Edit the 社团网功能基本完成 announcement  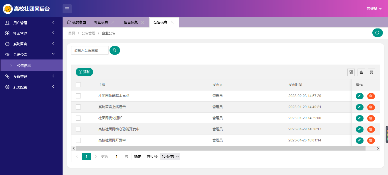point(360,96)
